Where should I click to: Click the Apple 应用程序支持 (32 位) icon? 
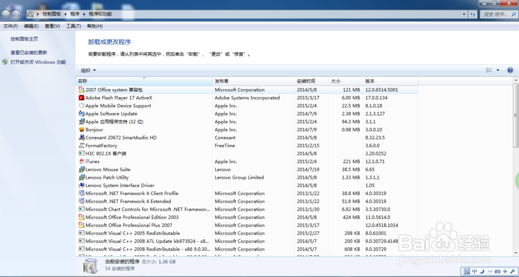coord(81,122)
